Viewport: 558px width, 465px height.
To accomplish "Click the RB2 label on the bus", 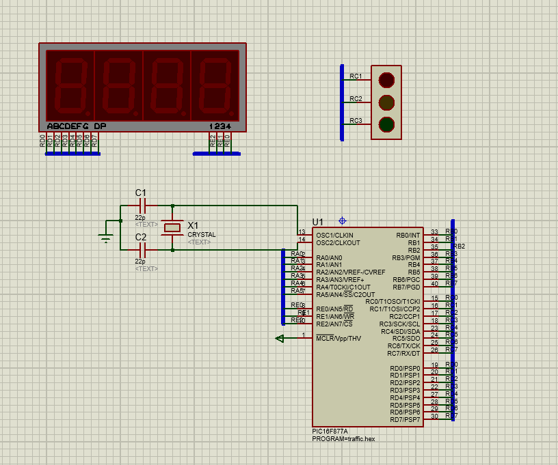I will point(460,246).
